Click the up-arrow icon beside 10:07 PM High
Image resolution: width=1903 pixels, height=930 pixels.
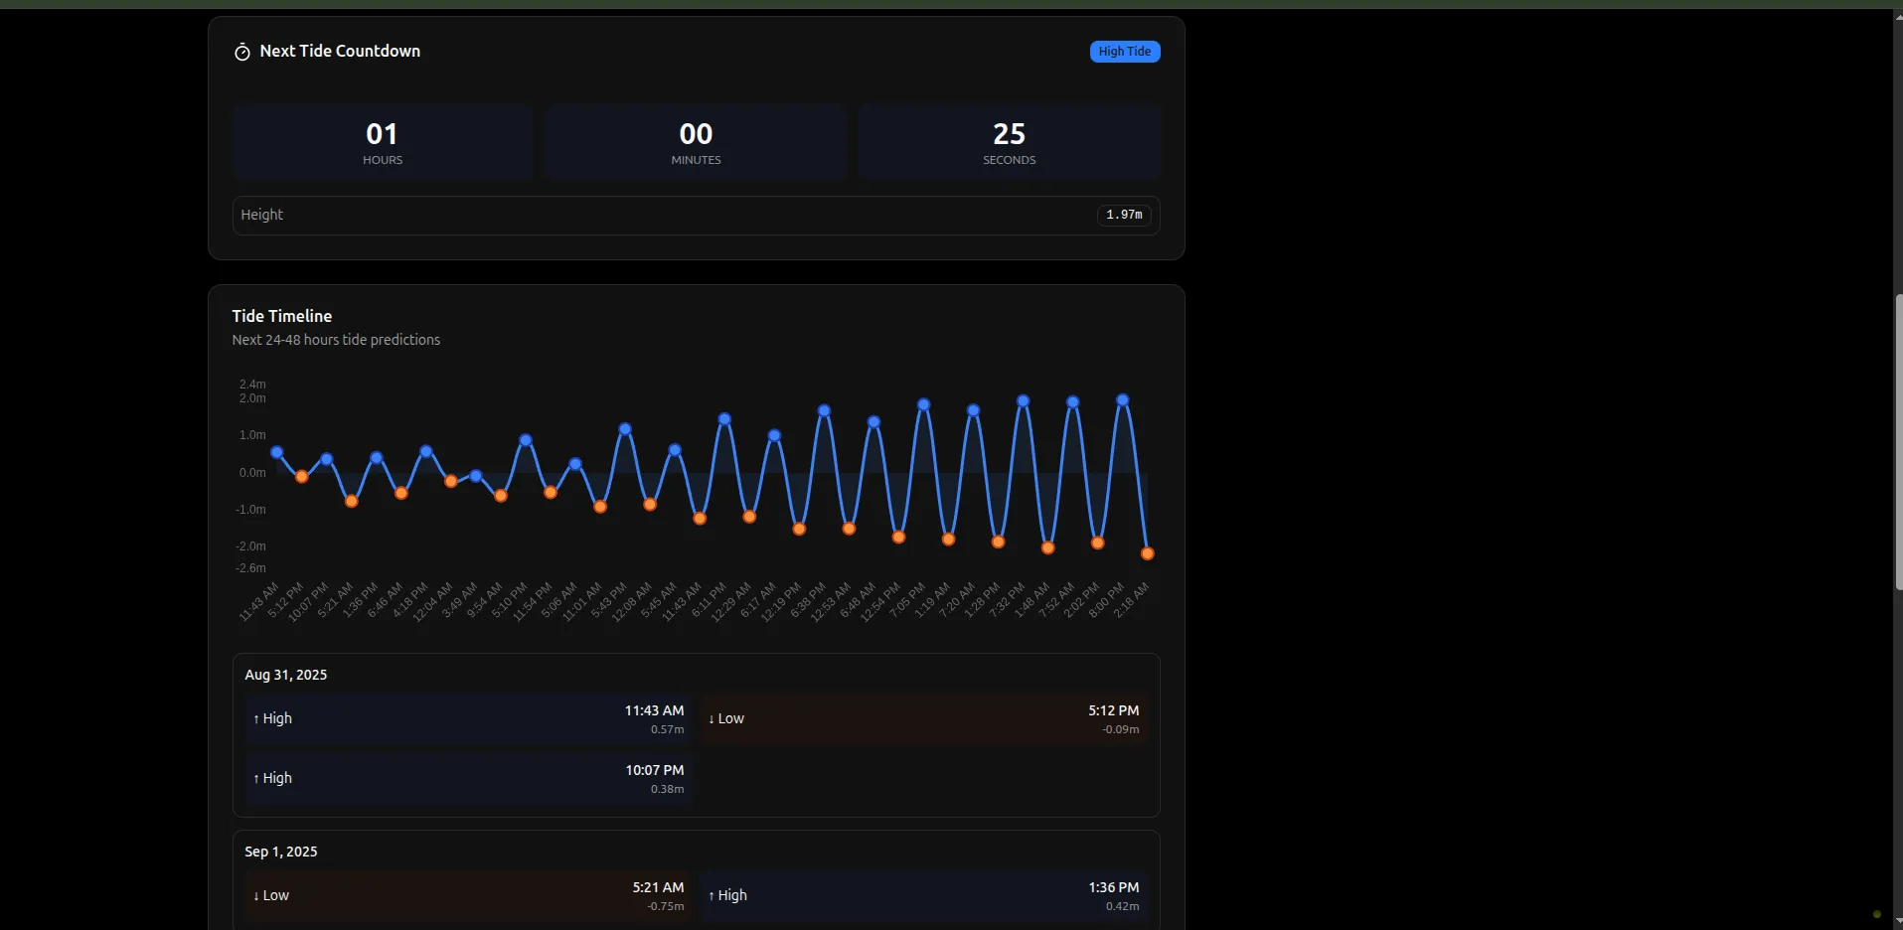[x=257, y=778]
